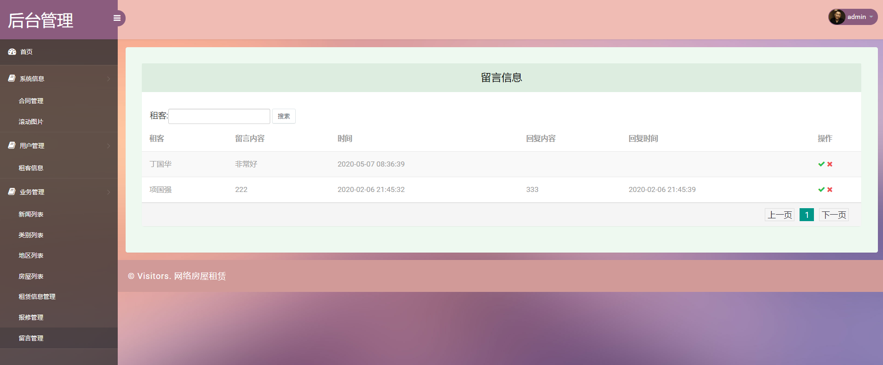The width and height of the screenshot is (883, 365).
Task: Focus the 租客 search input field
Action: point(219,116)
